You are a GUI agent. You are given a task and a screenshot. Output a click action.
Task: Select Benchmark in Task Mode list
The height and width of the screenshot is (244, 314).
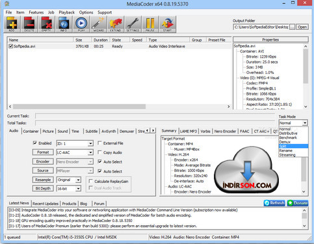tap(293, 138)
